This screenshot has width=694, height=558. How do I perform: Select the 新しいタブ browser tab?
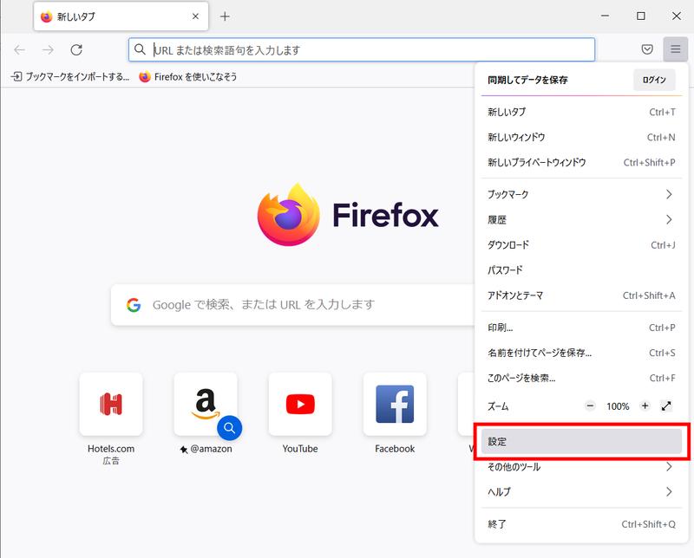[121, 16]
